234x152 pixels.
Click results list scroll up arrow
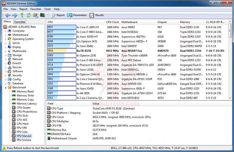click(230, 22)
